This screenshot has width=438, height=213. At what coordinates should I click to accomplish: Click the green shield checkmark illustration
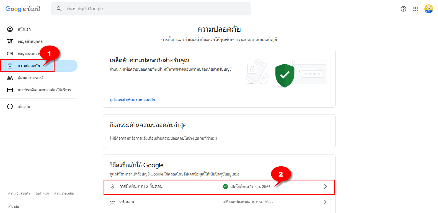click(285, 75)
